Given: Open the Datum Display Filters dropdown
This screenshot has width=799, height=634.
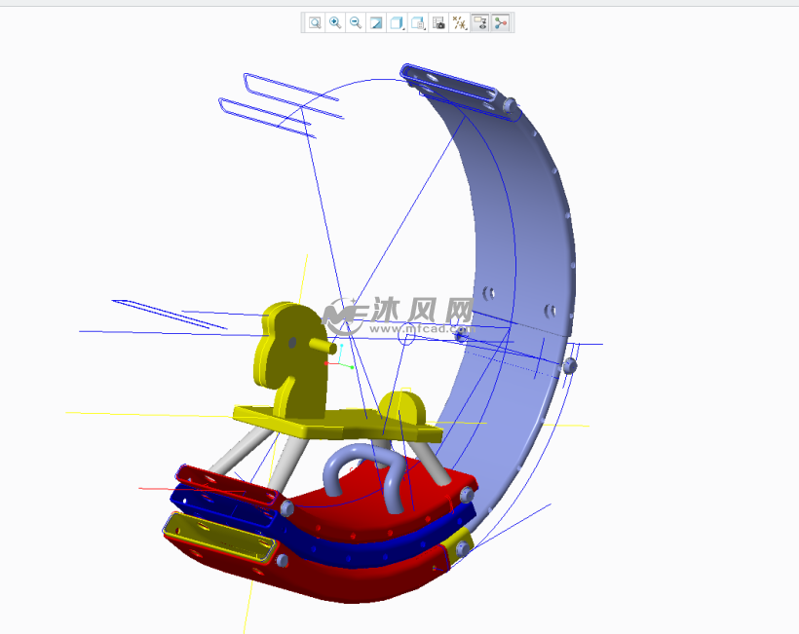Looking at the screenshot, I should [x=459, y=22].
